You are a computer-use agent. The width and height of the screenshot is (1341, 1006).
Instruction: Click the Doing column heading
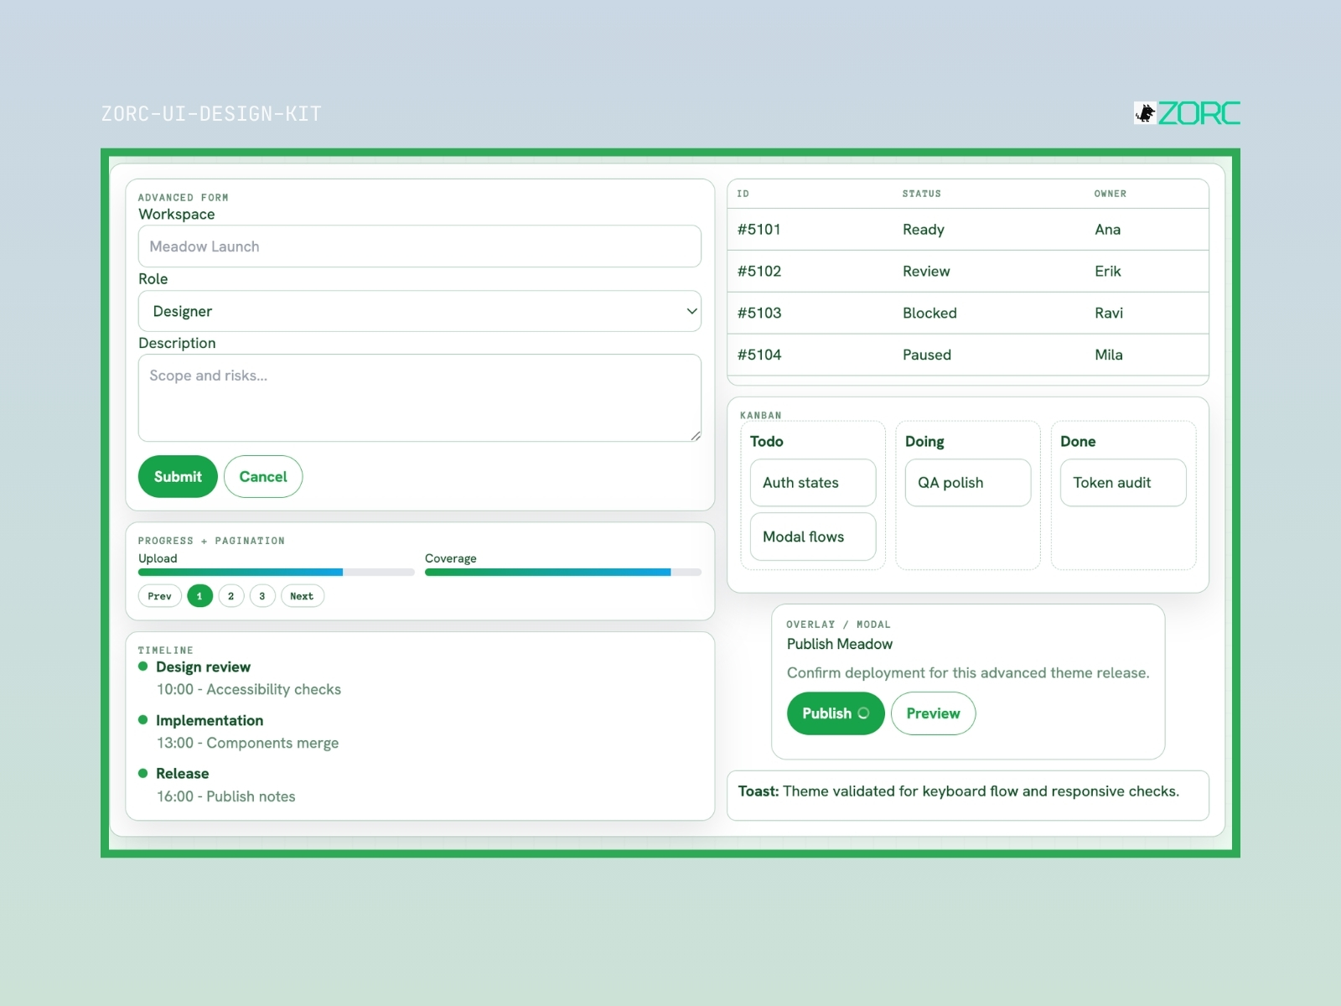tap(924, 442)
